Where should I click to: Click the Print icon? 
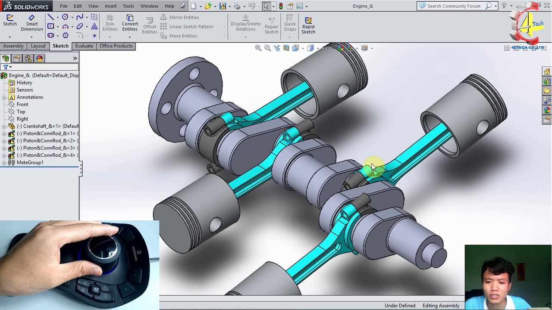click(237, 6)
